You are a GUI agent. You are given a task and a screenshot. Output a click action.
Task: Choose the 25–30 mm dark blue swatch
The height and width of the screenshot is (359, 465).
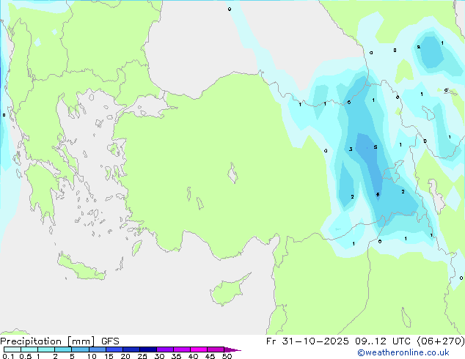pos(148,349)
